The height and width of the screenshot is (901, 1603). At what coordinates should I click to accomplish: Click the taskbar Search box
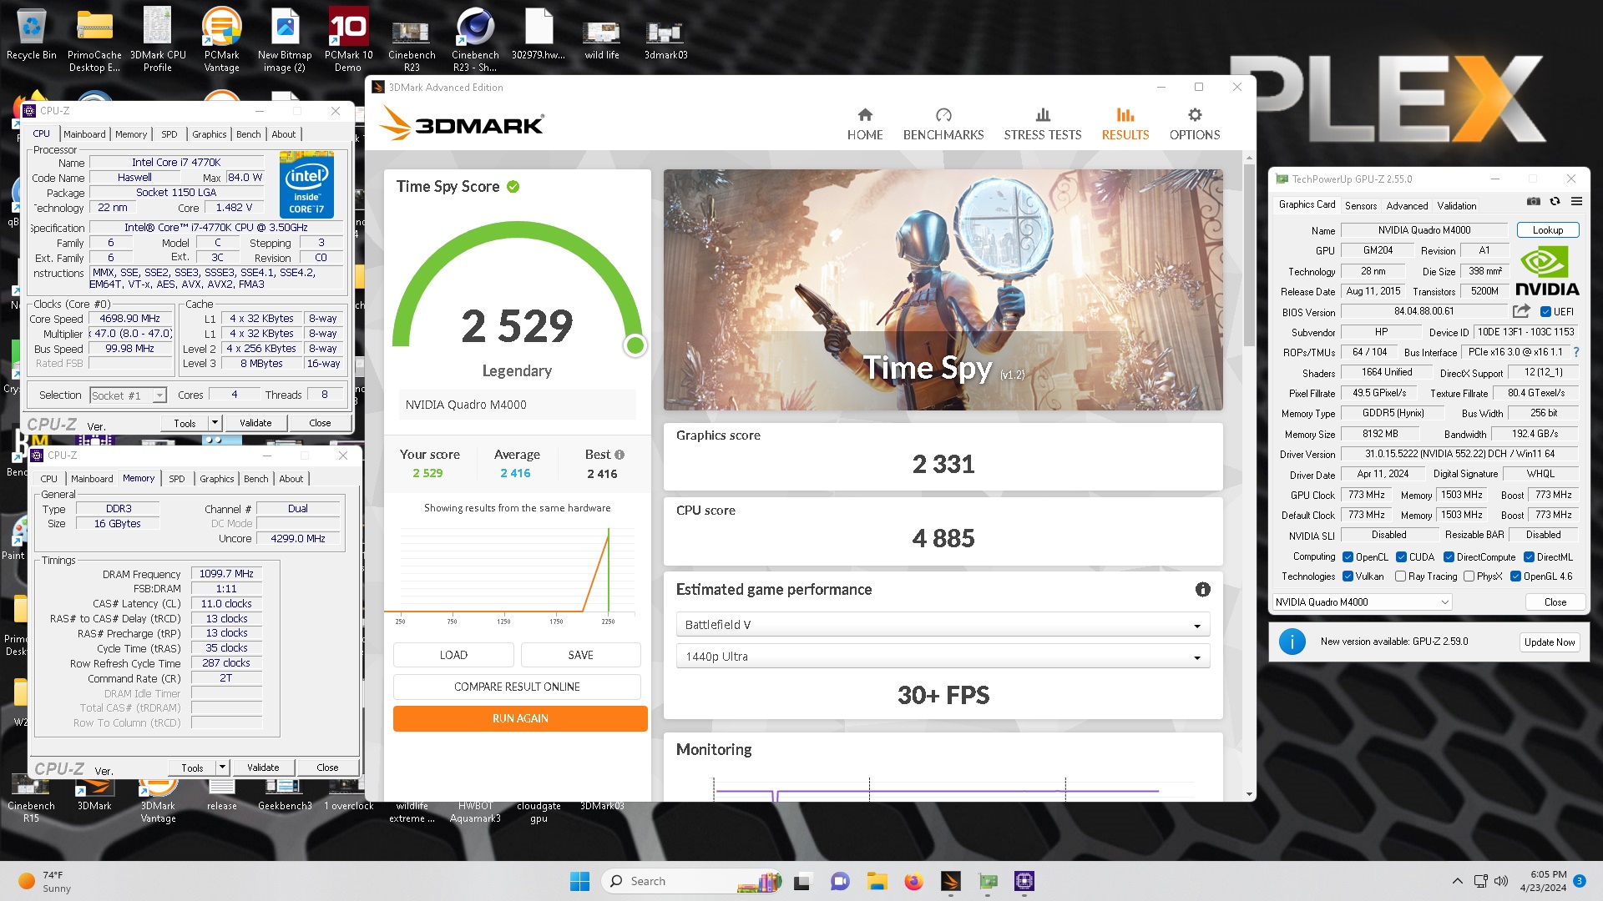pos(691,881)
